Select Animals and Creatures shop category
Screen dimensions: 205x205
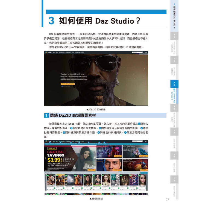click(x=65, y=144)
